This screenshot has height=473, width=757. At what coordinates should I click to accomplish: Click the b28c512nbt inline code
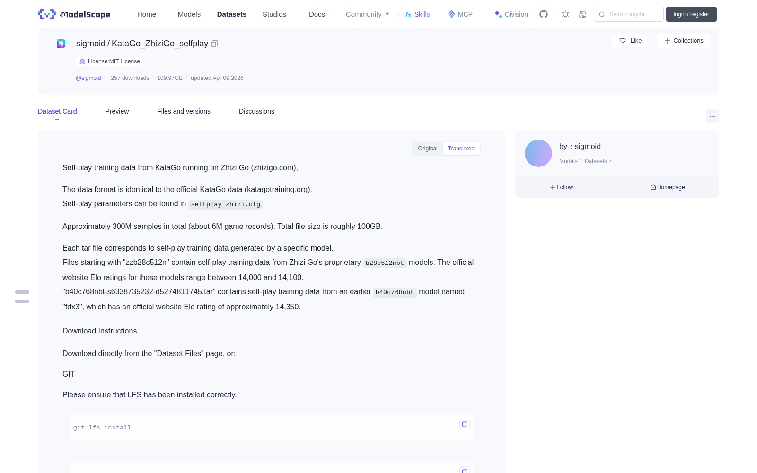[x=385, y=263]
